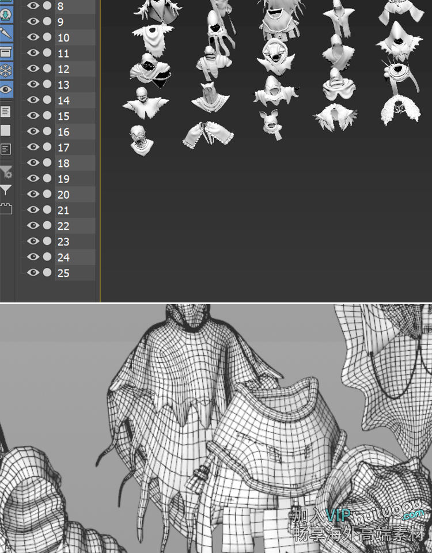
Task: Click the solid square select none icon
Action: tap(6, 131)
